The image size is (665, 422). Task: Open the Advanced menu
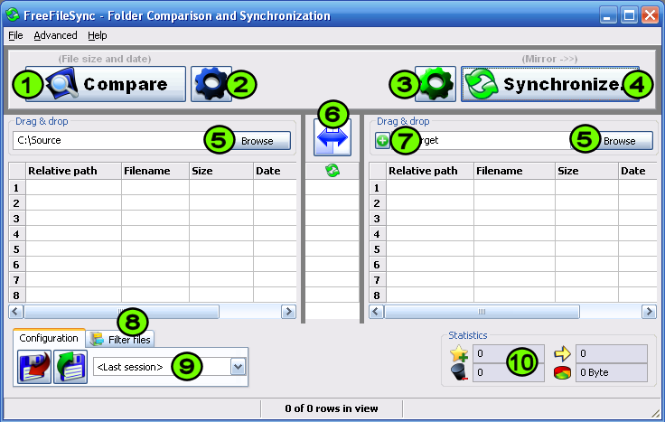56,35
